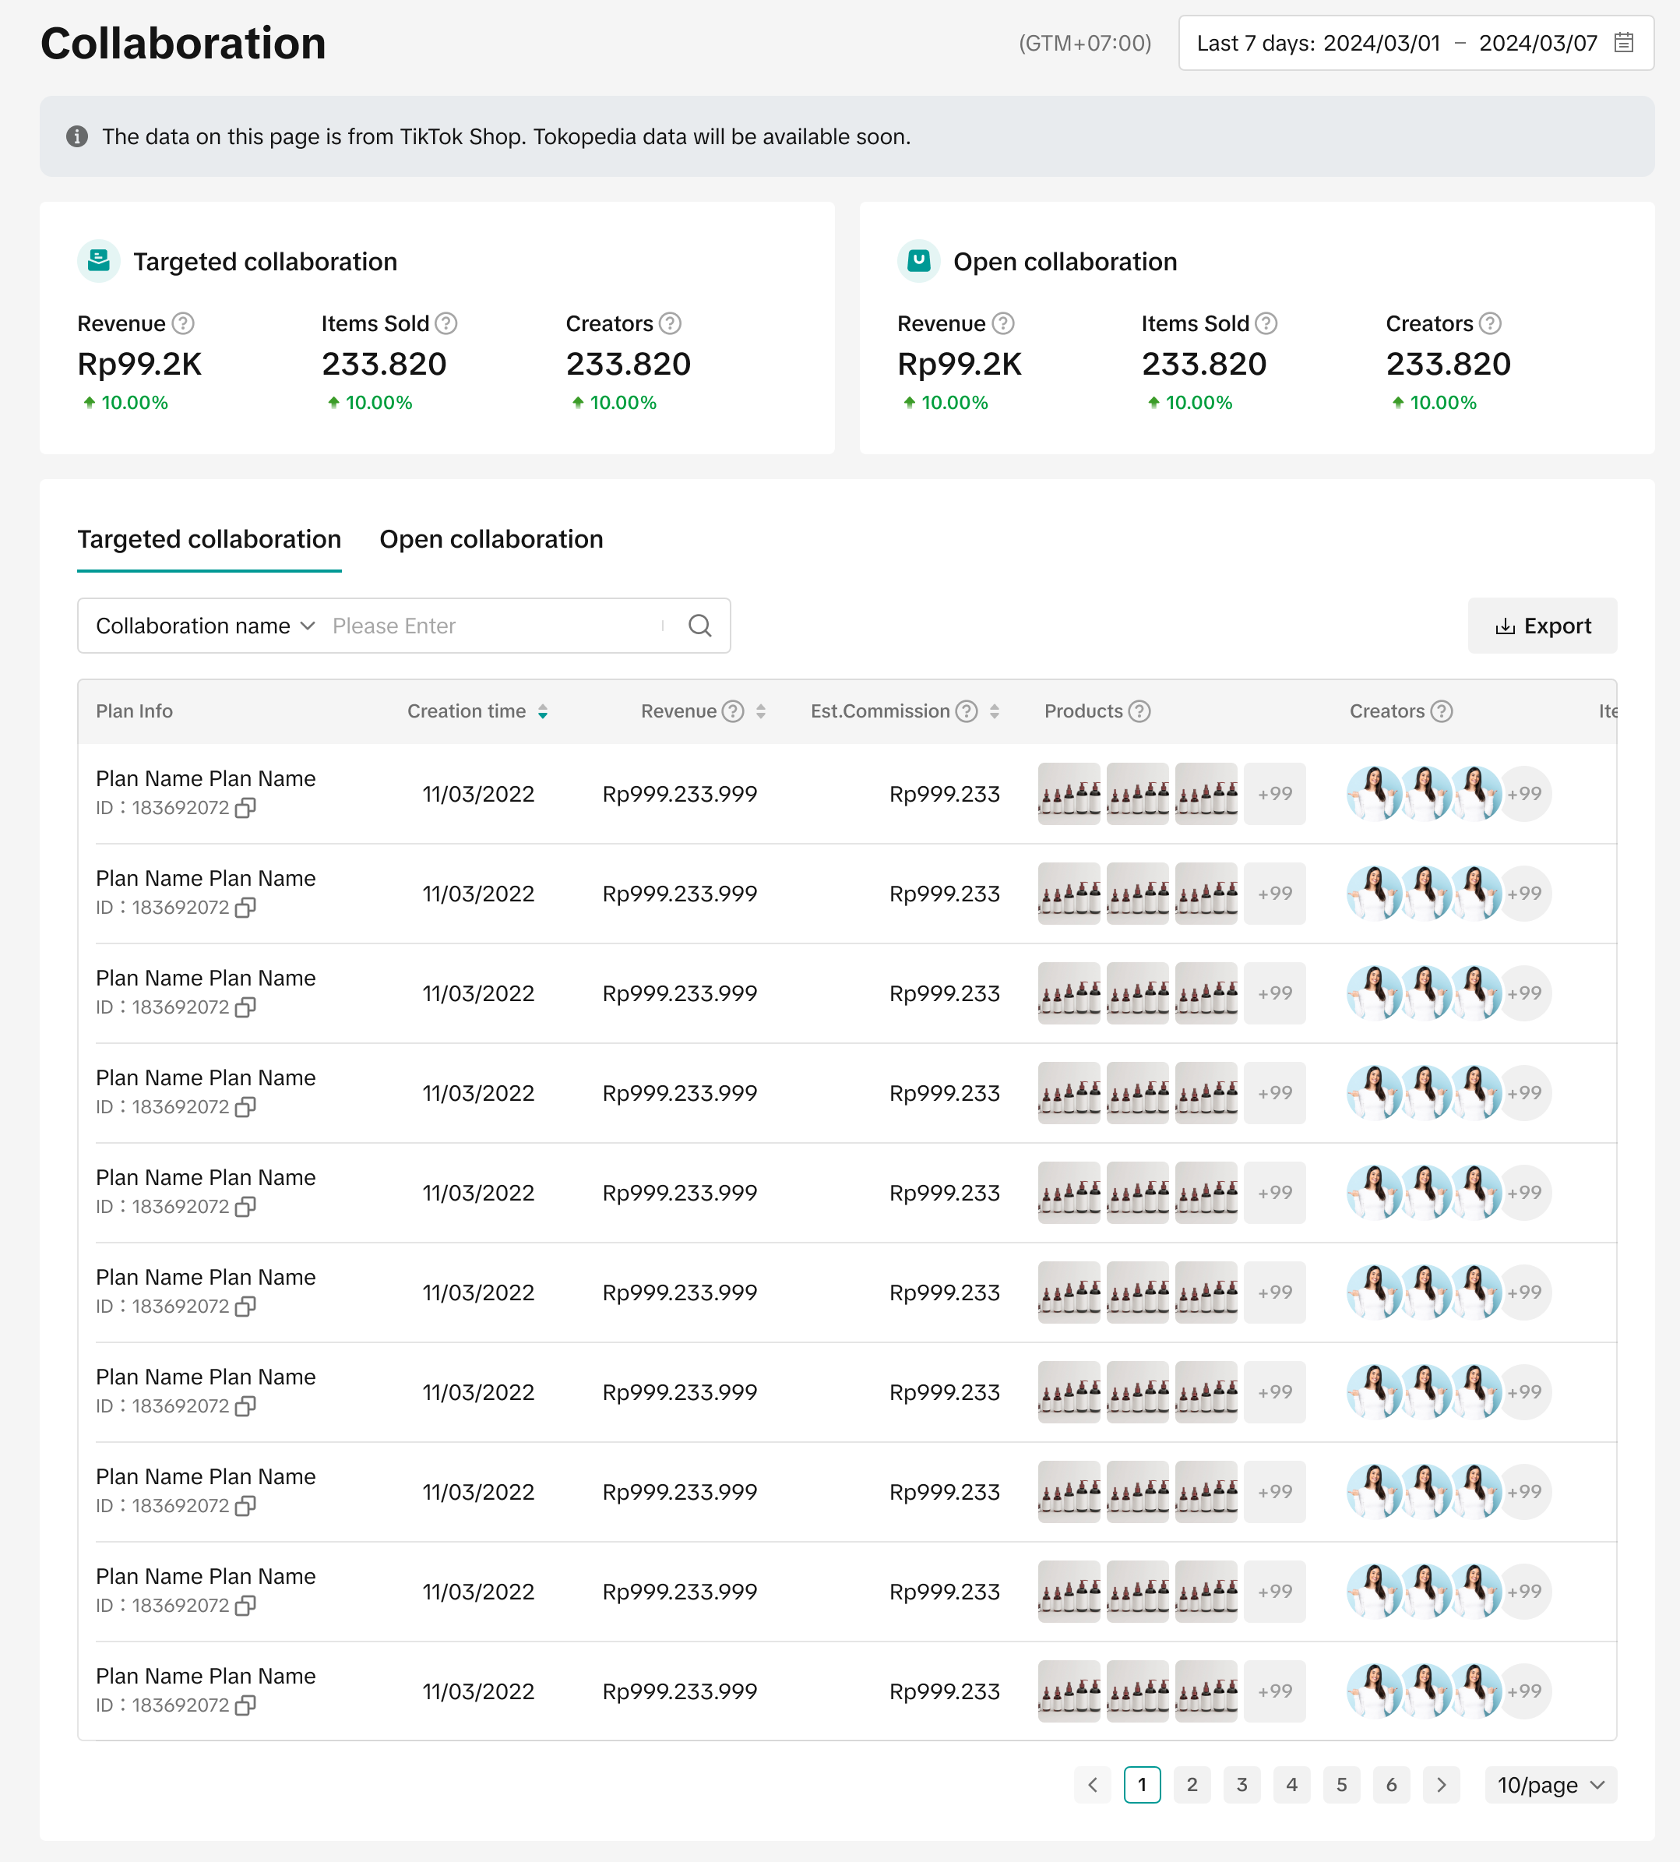1680x1862 pixels.
Task: Click the calendar icon in date range
Action: click(x=1623, y=43)
